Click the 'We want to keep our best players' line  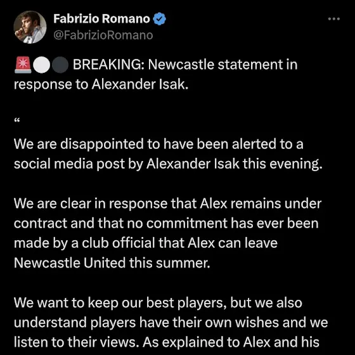click(x=158, y=303)
